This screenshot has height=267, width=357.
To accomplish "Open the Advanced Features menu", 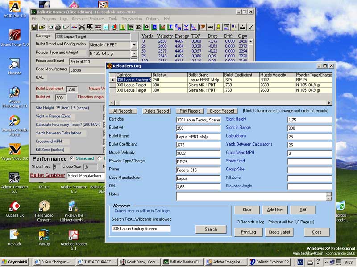I will [88, 19].
